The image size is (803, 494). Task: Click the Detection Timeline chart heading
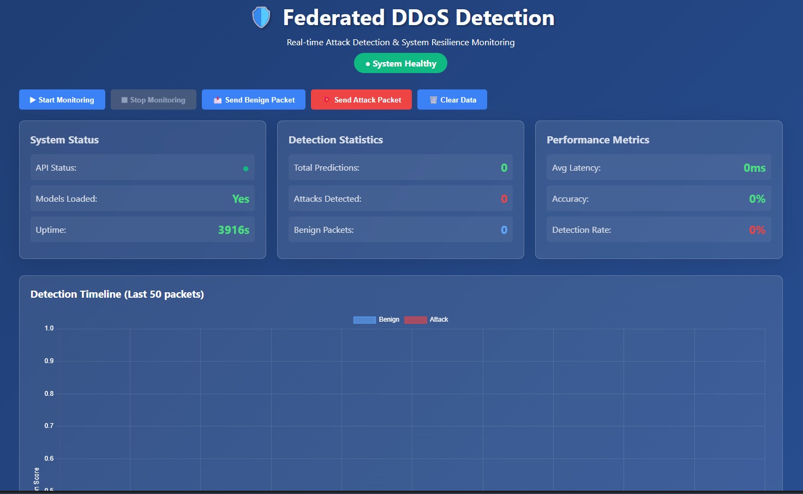(117, 294)
